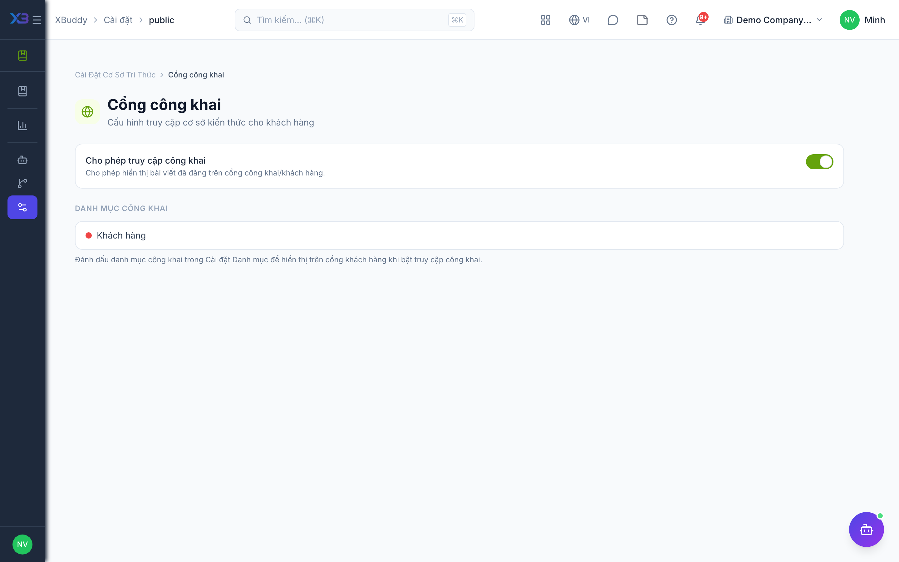
Task: Click the DANH MỤC CÔNG KHAI heading
Action: [121, 208]
